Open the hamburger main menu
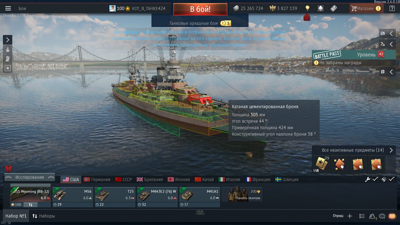The height and width of the screenshot is (225, 400). click(8, 8)
